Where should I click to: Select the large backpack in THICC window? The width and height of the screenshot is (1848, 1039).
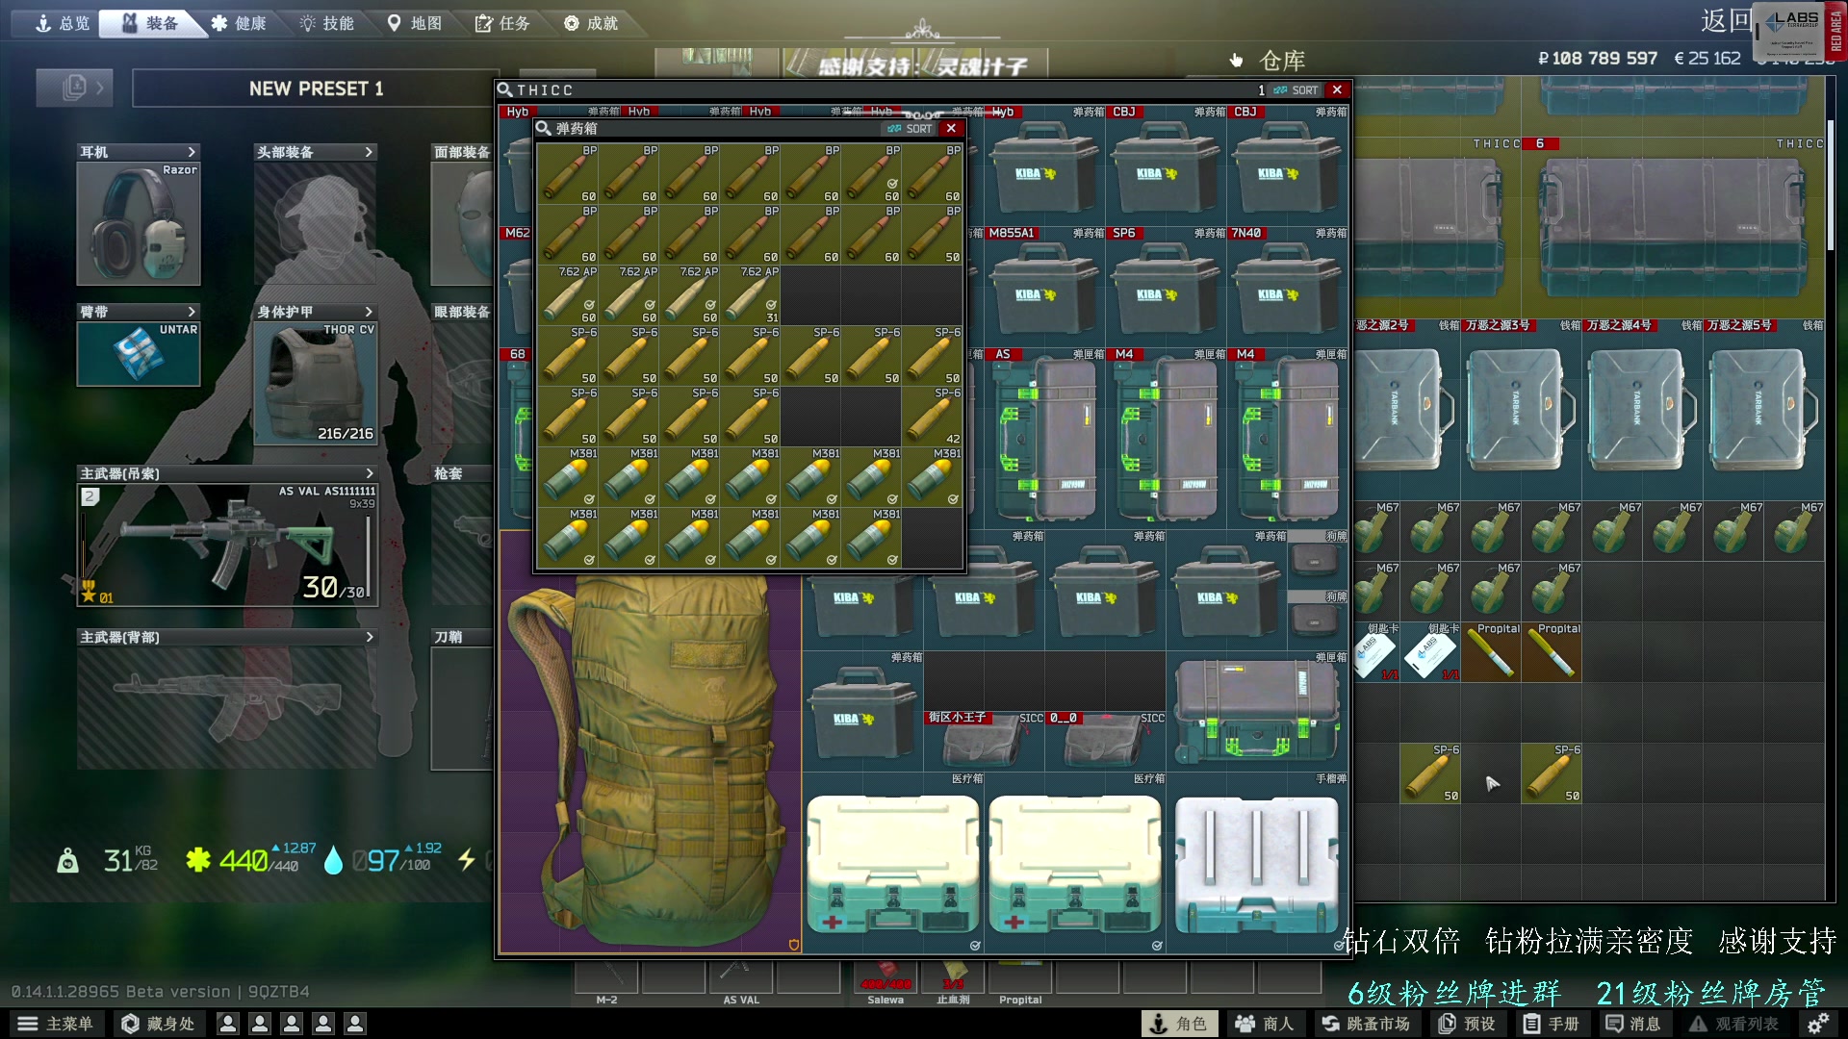point(651,742)
